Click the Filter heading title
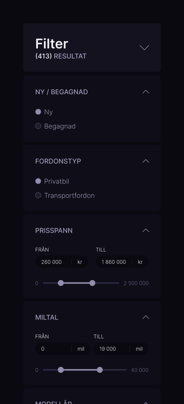 tap(52, 44)
